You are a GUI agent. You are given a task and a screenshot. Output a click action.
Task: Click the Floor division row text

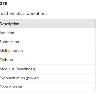click(x=11, y=87)
